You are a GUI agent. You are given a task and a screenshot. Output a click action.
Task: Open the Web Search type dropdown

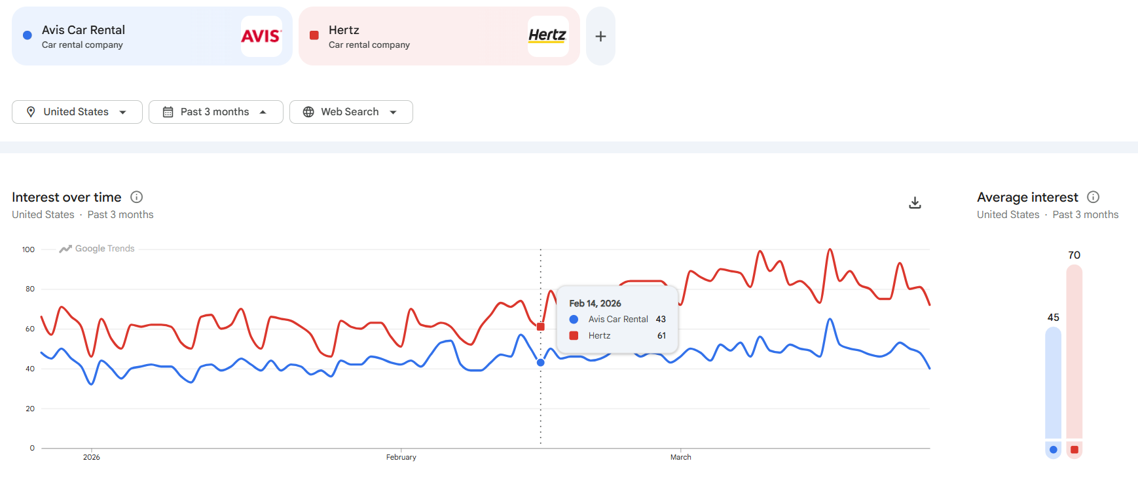click(393, 112)
